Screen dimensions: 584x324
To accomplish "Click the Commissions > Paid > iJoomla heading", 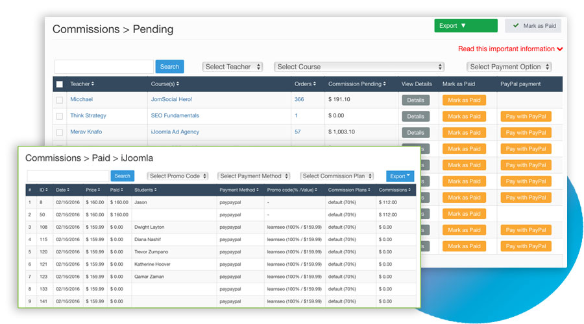I will 89,158.
